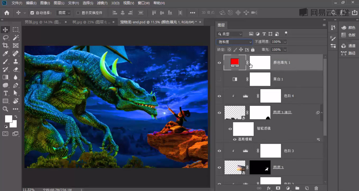
Task: Select the Eyedropper tool
Action: coord(5,53)
